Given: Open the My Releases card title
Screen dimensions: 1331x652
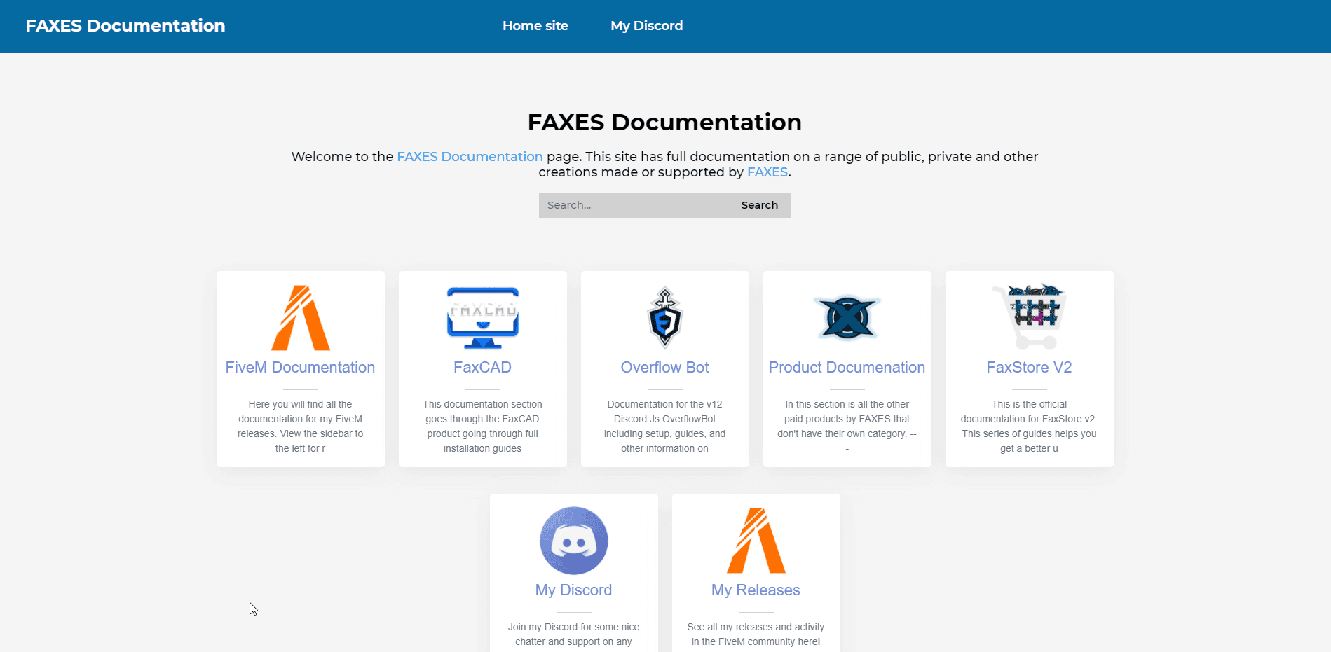Looking at the screenshot, I should pyautogui.click(x=756, y=590).
